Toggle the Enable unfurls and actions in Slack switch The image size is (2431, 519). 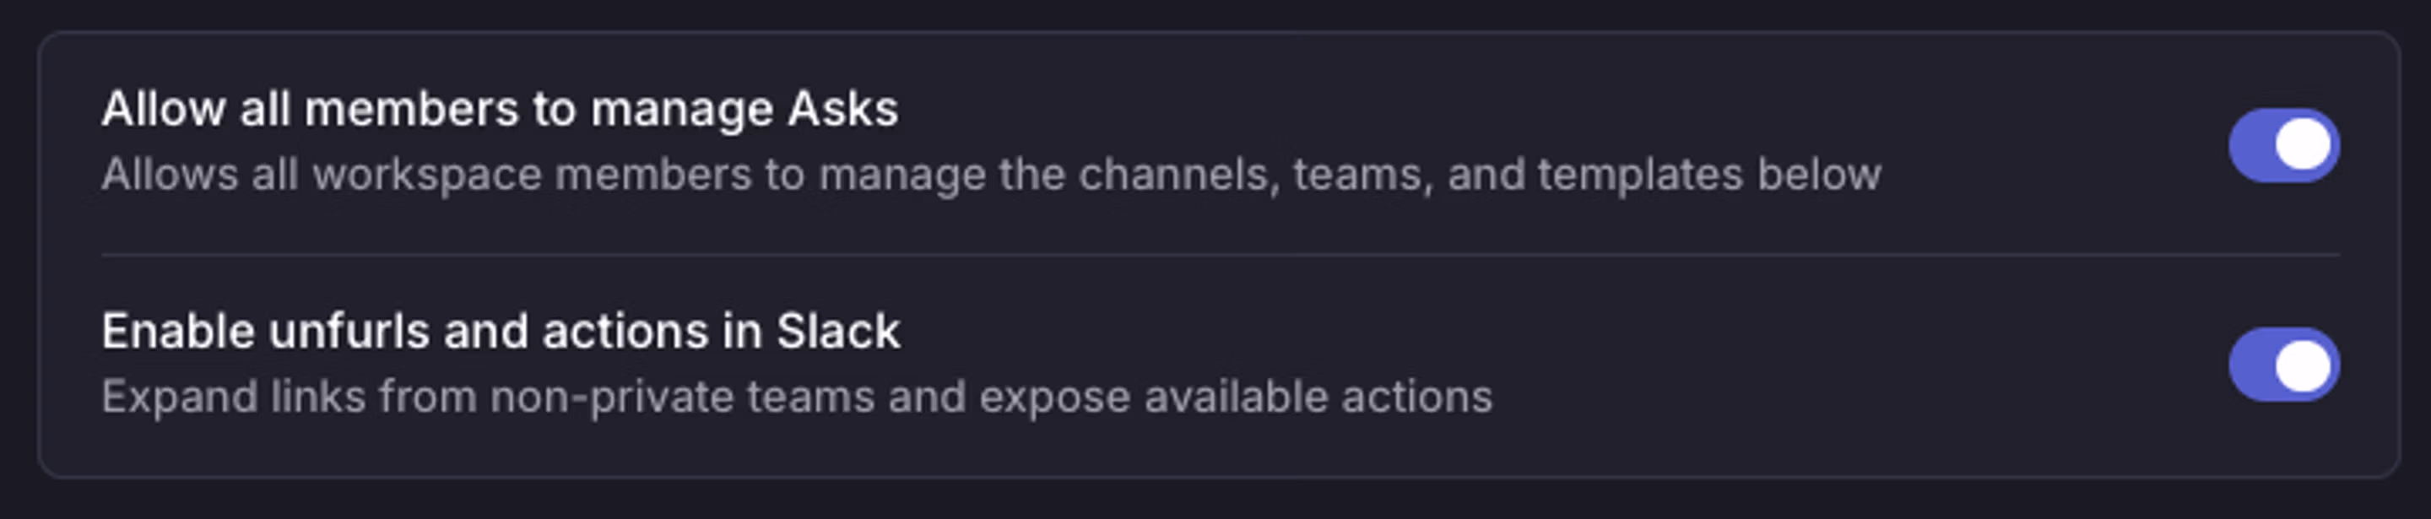click(2282, 365)
